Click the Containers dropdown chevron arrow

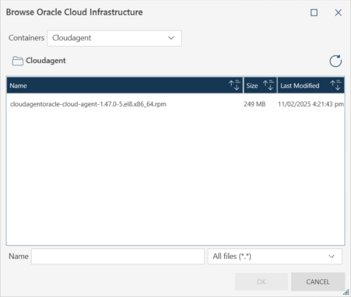171,38
